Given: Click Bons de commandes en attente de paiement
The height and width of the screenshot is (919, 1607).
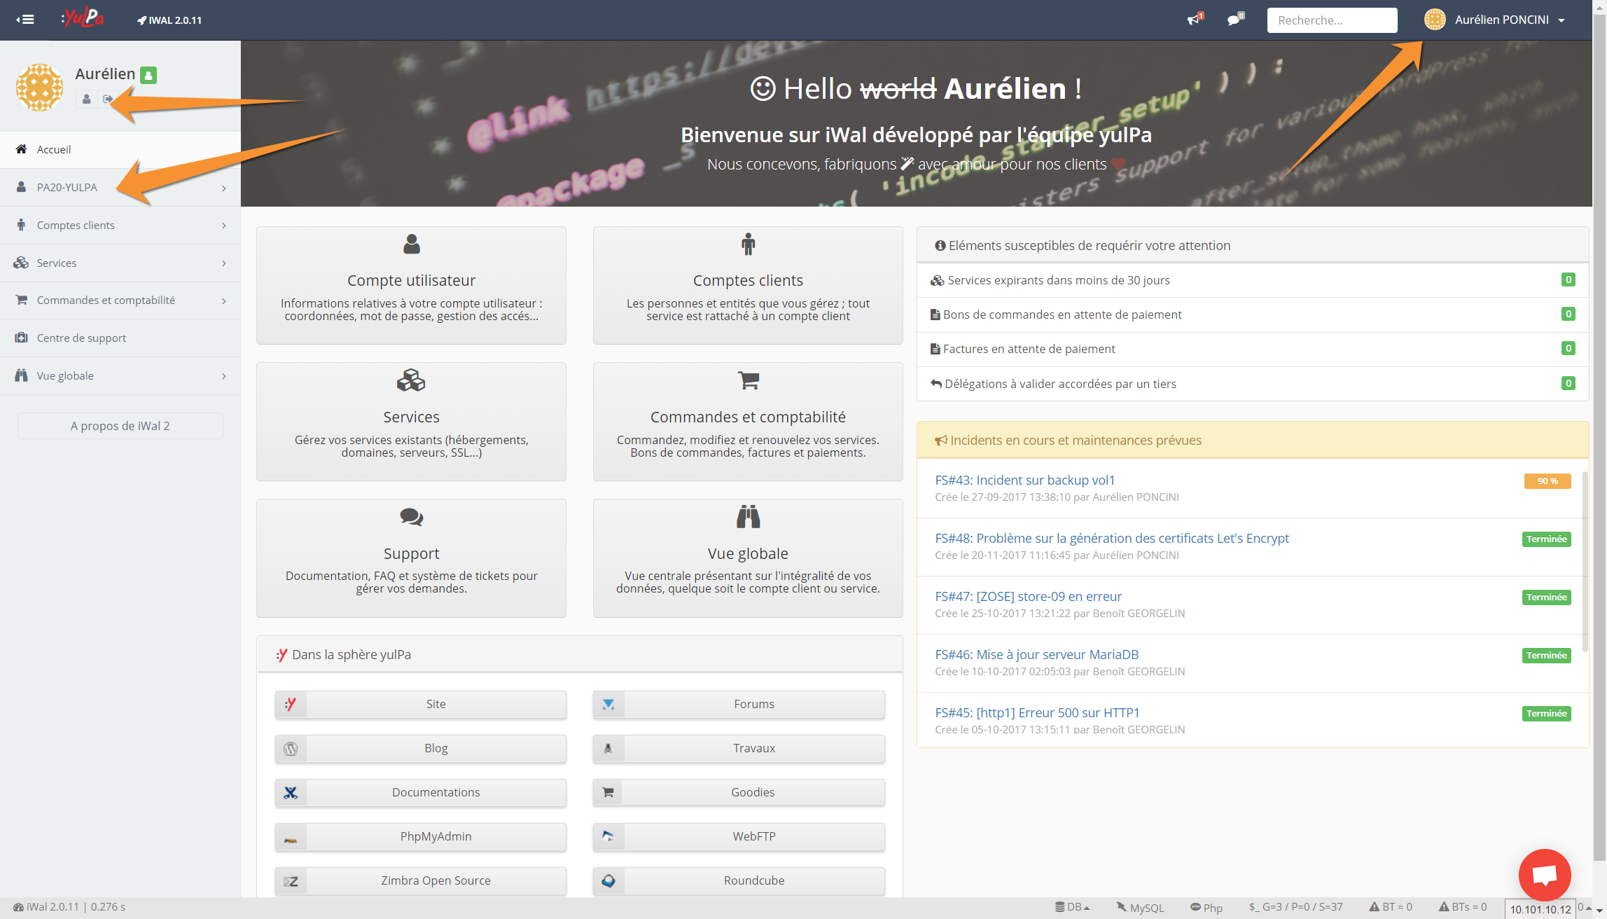Looking at the screenshot, I should coord(1253,315).
